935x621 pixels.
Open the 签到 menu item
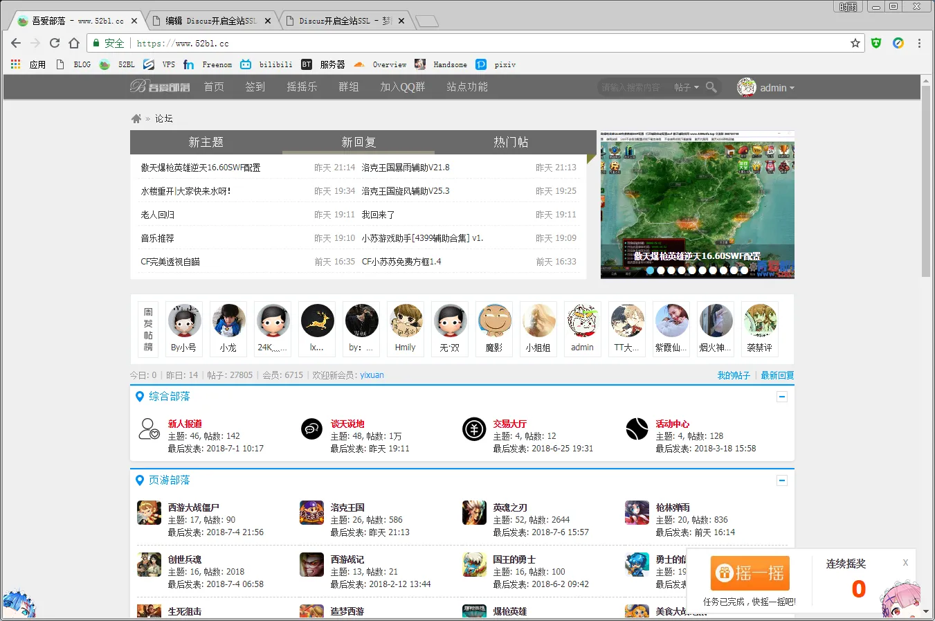255,87
